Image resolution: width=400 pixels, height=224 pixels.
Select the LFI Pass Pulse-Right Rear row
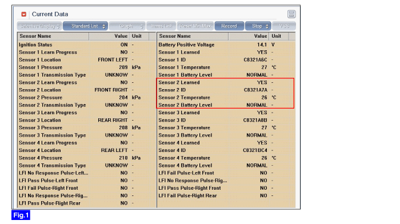click(87, 203)
